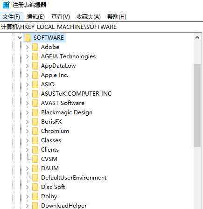Expand the Blackmagic Design key
The width and height of the screenshot is (203, 209).
28,112
